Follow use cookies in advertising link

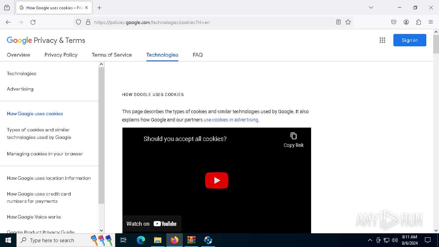(231, 120)
